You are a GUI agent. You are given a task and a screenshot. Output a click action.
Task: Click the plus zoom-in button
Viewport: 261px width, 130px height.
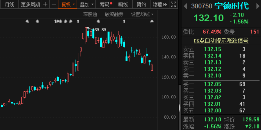point(45,4)
